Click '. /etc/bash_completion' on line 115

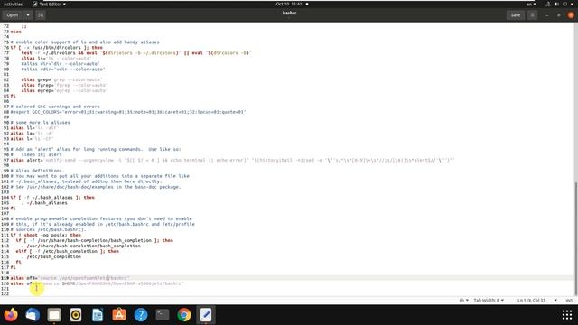pyautogui.click(x=51, y=256)
